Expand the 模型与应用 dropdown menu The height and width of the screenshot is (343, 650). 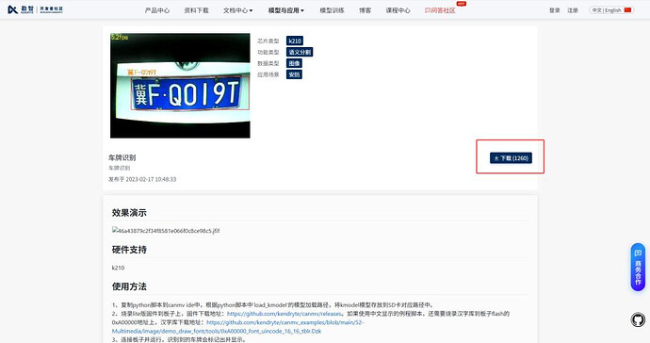point(286,10)
